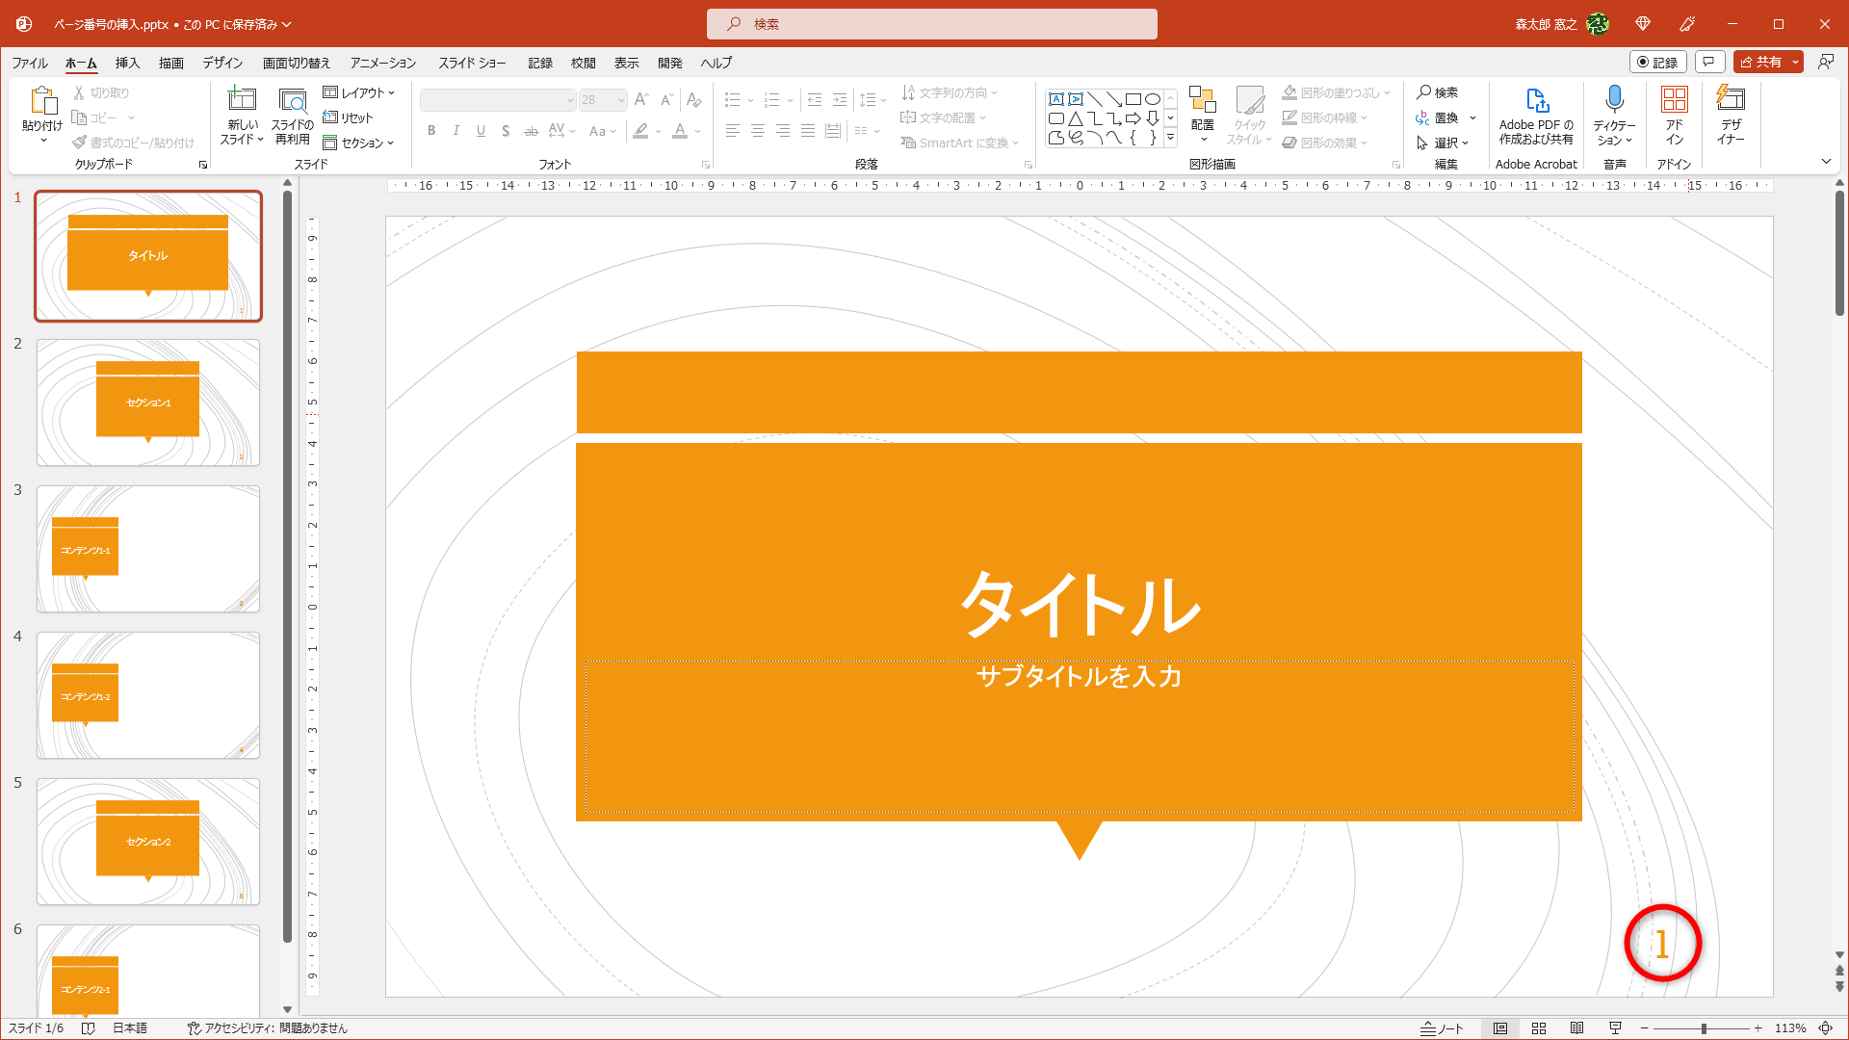Viewport: 1849px width, 1040px height.
Task: Adjust the zoom slider at bottom right
Action: [x=1705, y=1027]
